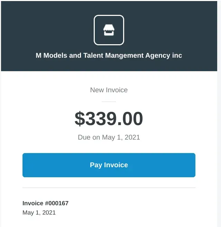Screen dimensions: 221x227
Task: Click "inc" at the end of the company name
Action: 177,55
